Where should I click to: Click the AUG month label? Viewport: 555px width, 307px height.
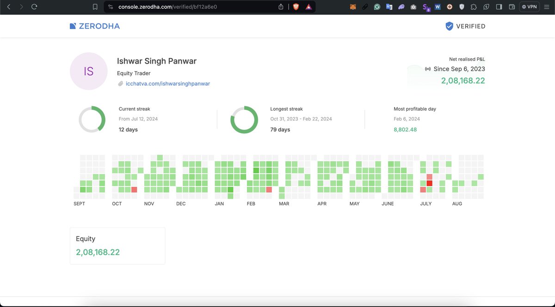pyautogui.click(x=457, y=204)
